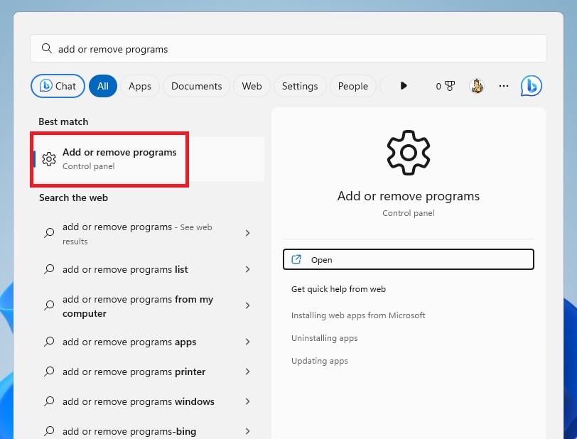Open the user profile avatar
Screen dimensions: 577x439
[x=477, y=86]
